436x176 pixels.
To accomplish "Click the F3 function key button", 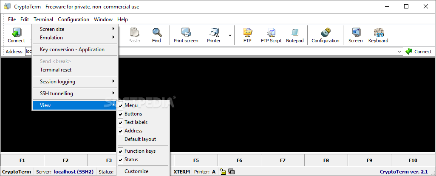I will coord(102,160).
